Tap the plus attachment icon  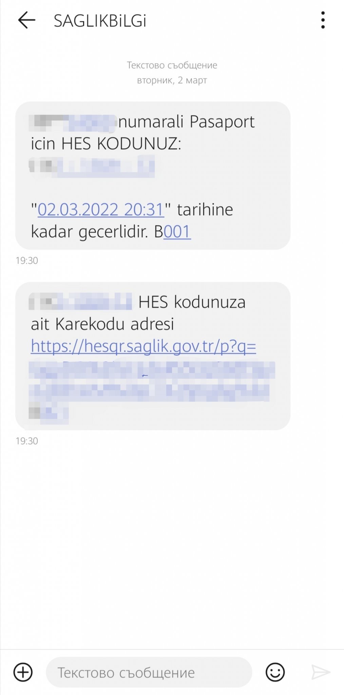23,672
